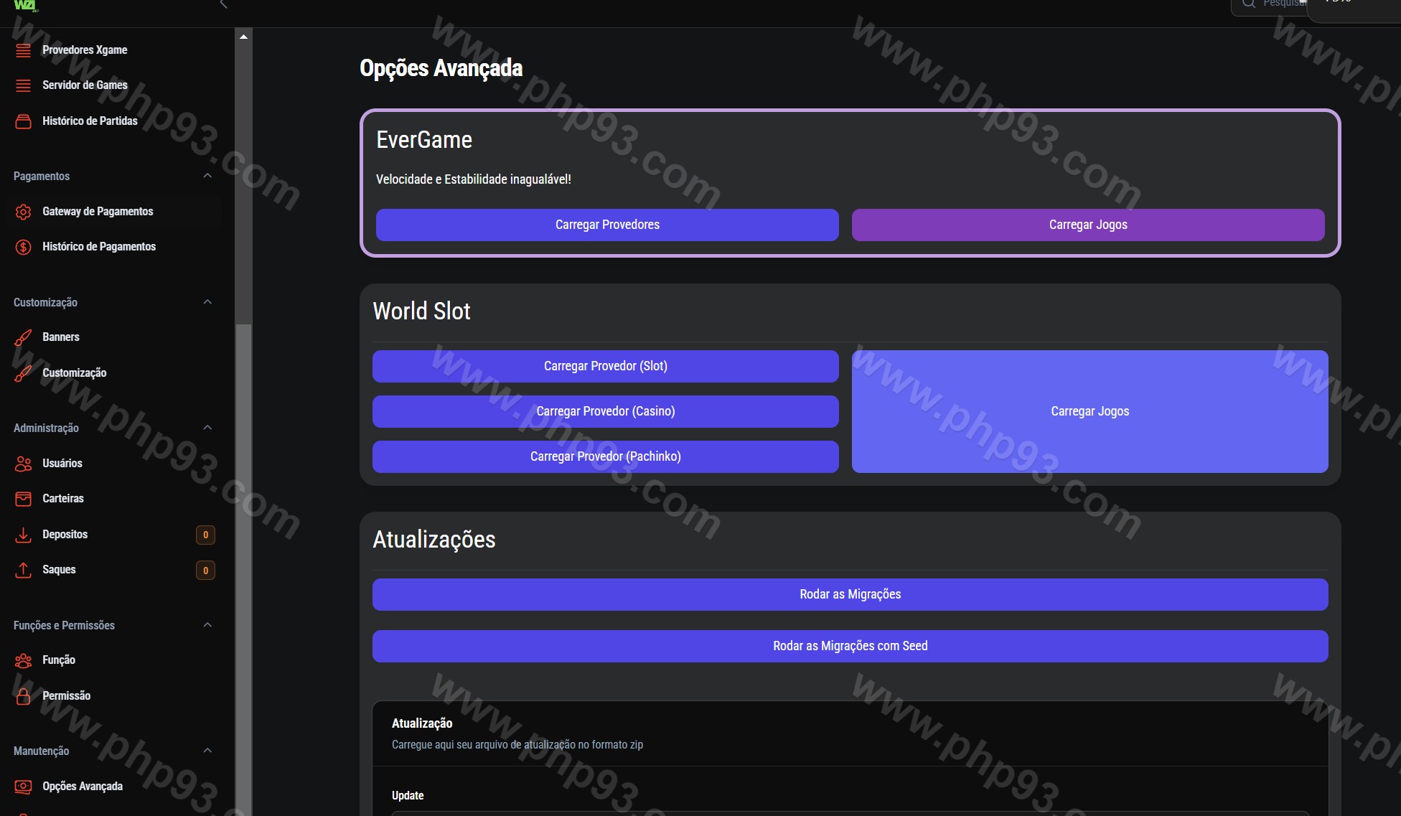This screenshot has width=1401, height=816.
Task: Click the Histórico de Partidas icon
Action: click(23, 121)
